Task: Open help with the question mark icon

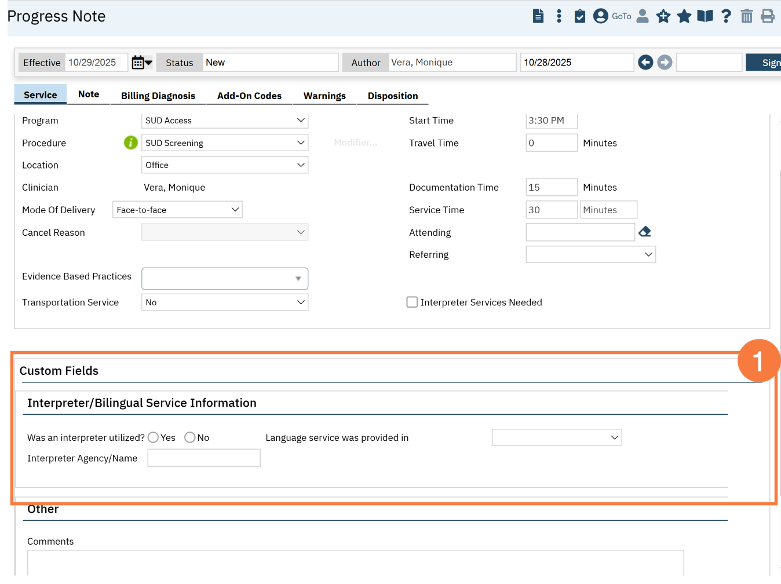Action: [726, 16]
